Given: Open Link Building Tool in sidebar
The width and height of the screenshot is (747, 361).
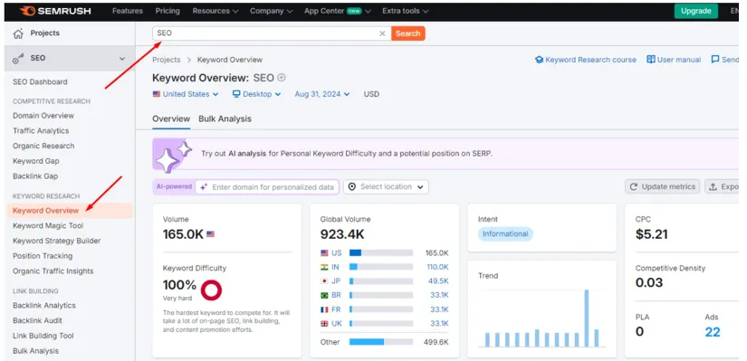Looking at the screenshot, I should (x=43, y=337).
